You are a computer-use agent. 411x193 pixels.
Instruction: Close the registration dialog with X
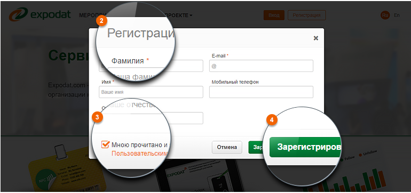(316, 38)
